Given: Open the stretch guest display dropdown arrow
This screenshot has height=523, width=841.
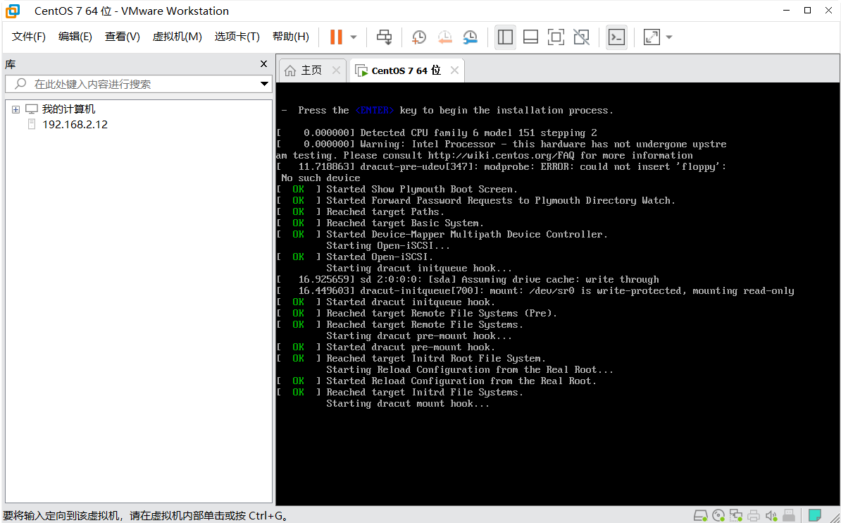Looking at the screenshot, I should (668, 37).
